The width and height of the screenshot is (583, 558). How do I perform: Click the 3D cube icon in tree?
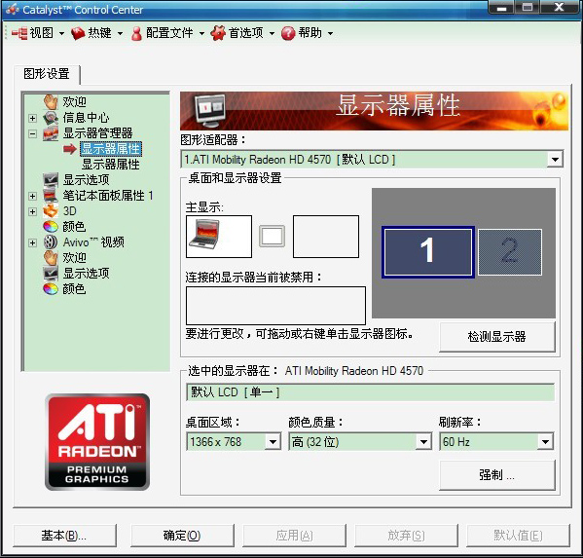pos(51,211)
